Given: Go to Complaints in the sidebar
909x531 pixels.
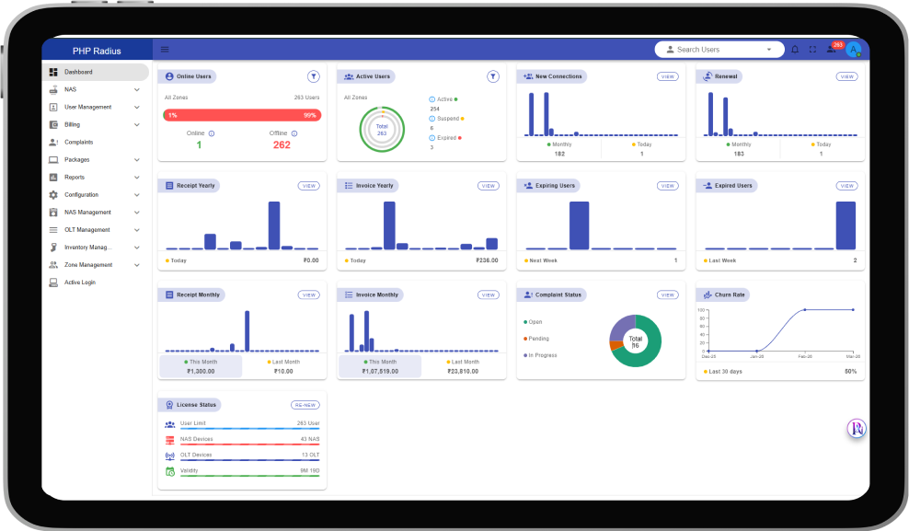Looking at the screenshot, I should coord(78,142).
